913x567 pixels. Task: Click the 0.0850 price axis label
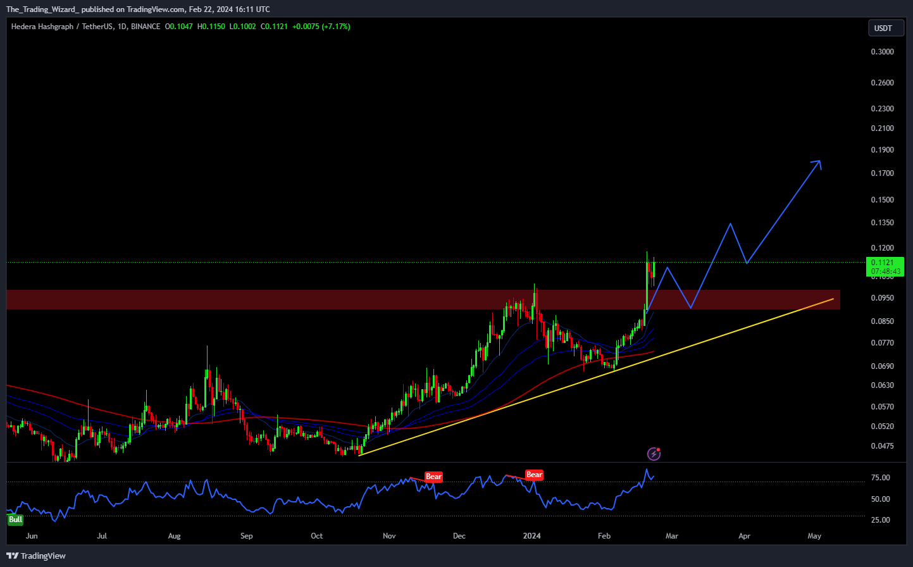883,321
